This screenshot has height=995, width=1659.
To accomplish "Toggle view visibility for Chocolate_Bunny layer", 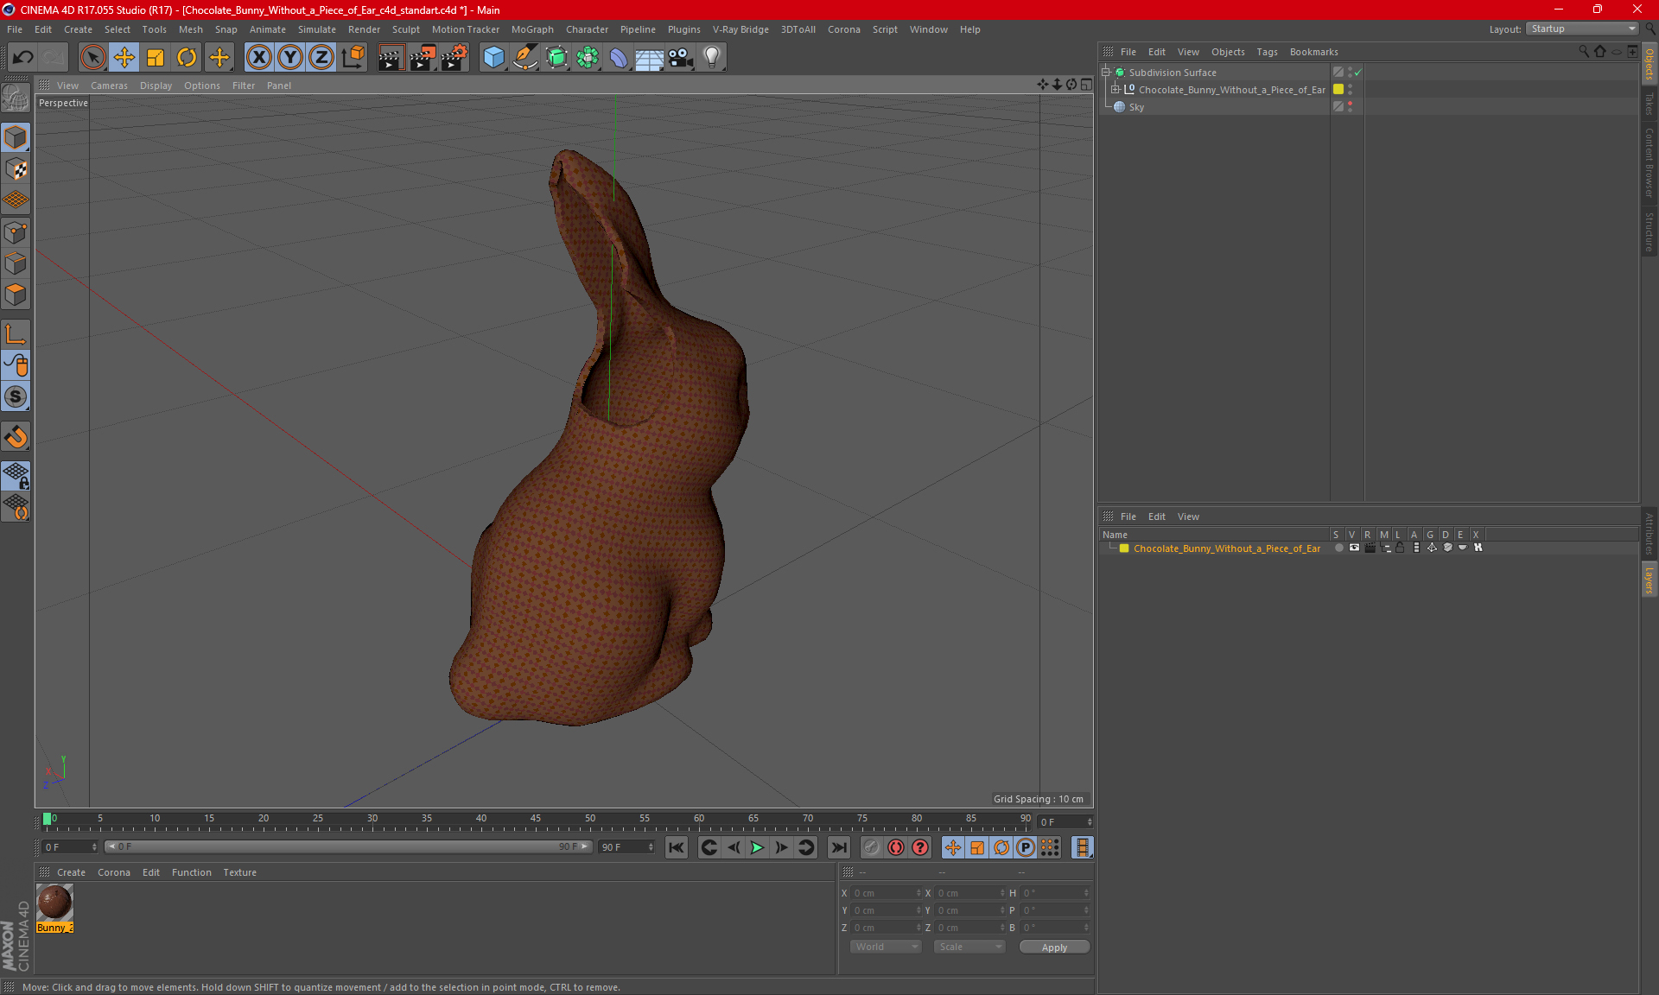I will [x=1354, y=548].
